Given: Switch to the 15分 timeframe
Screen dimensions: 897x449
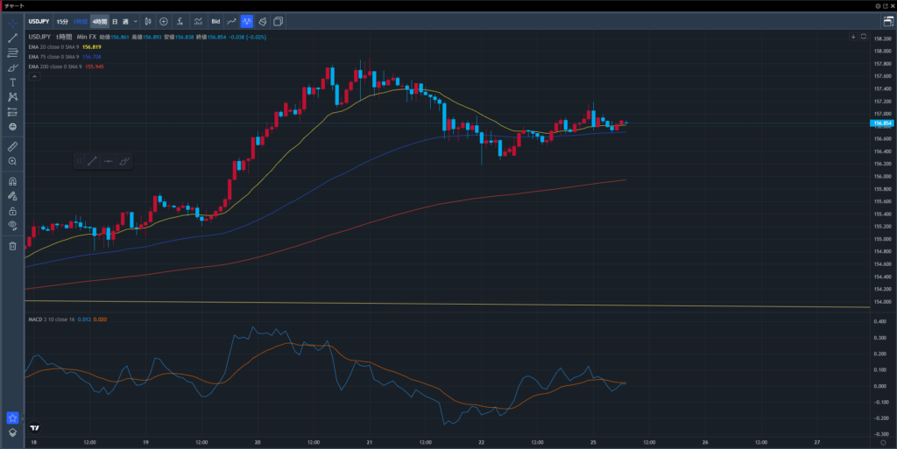Looking at the screenshot, I should click(62, 20).
